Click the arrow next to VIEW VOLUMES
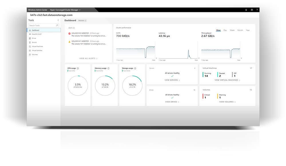 235,102
